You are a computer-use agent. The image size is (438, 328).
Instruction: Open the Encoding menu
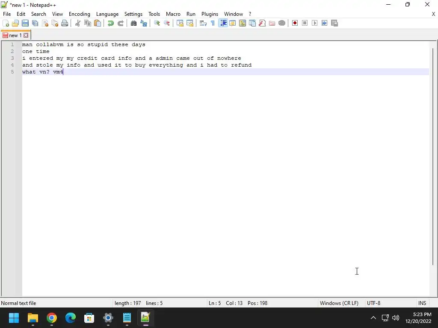tap(80, 14)
